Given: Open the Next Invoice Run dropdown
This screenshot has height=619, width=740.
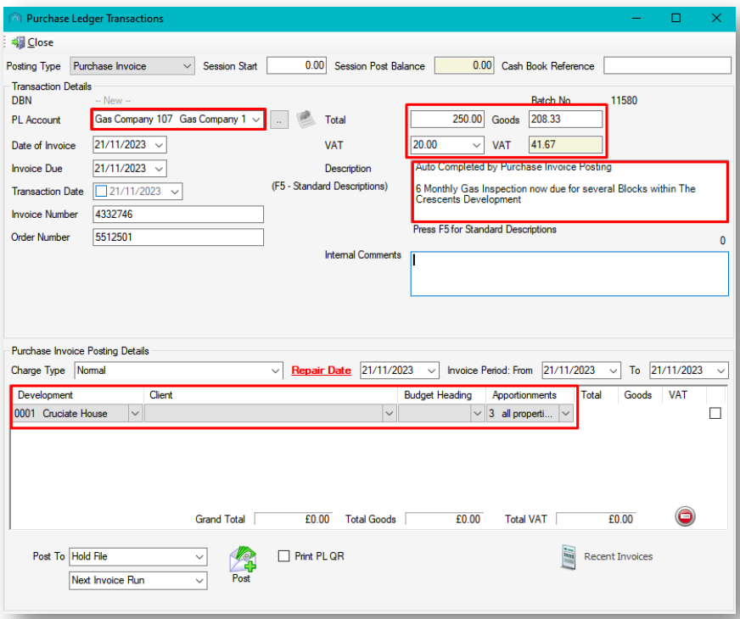Looking at the screenshot, I should (x=199, y=581).
